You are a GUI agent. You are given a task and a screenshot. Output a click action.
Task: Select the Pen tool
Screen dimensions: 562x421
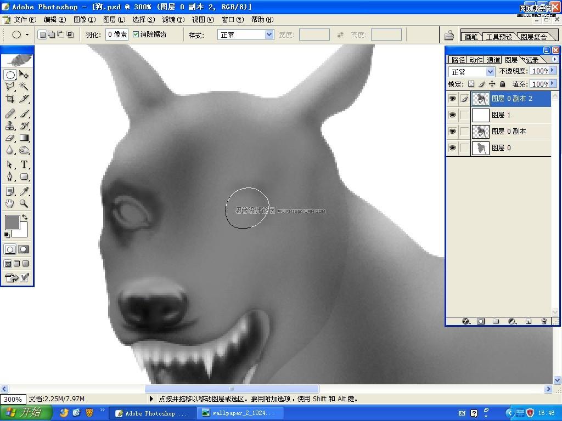tap(10, 177)
